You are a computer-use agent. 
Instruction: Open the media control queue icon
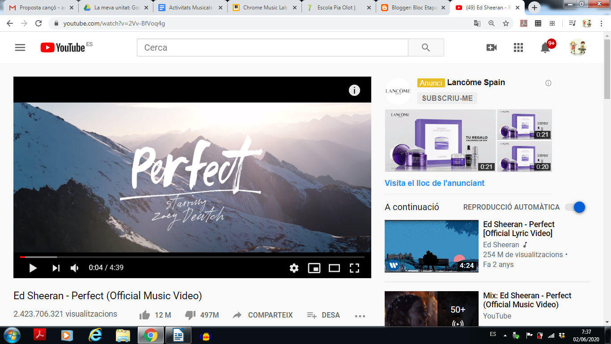(572, 23)
